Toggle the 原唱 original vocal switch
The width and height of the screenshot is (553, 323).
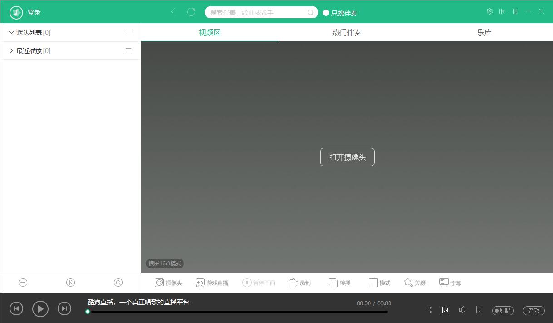[x=503, y=310]
